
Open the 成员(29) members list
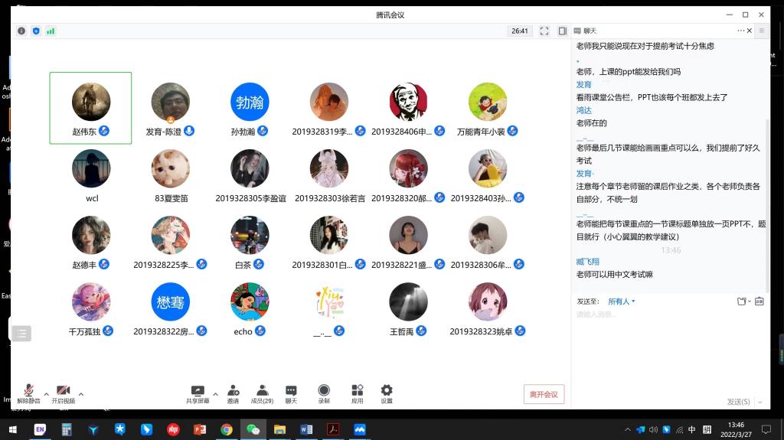[262, 393]
